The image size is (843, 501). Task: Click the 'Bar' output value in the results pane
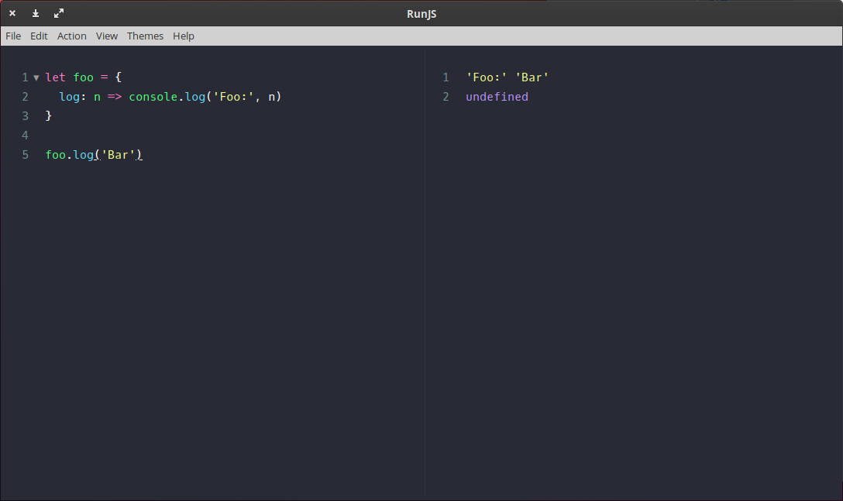(x=532, y=77)
